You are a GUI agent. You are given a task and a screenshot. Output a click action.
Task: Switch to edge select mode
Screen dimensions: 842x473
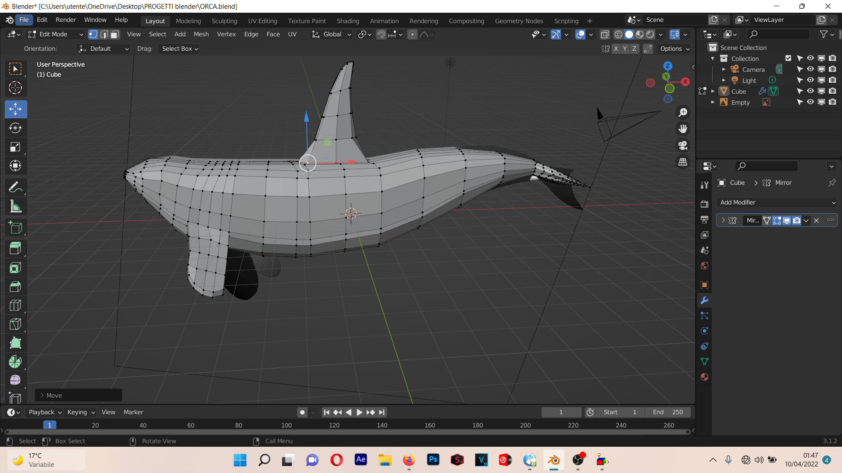pyautogui.click(x=104, y=34)
